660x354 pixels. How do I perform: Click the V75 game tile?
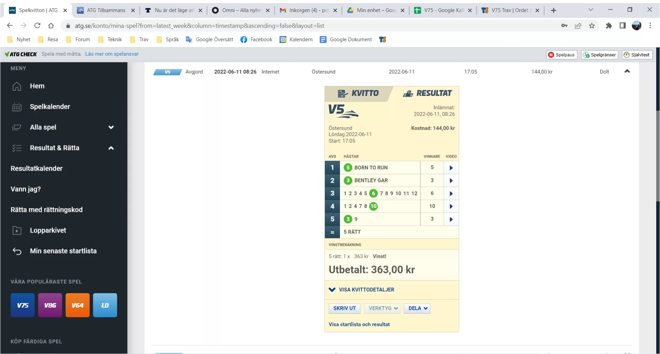click(x=23, y=305)
